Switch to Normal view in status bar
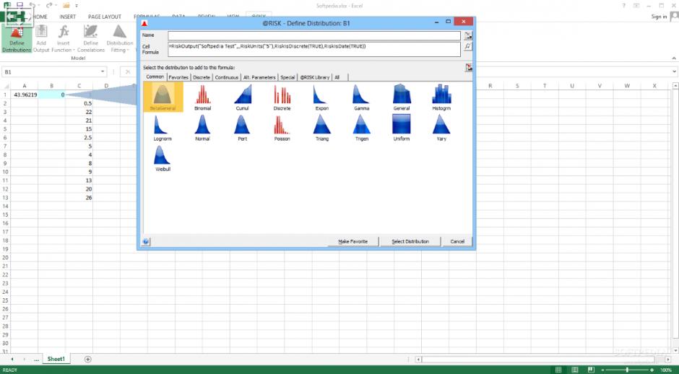 tap(558, 370)
